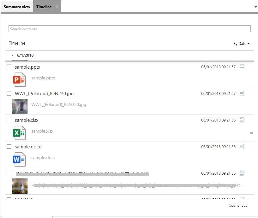This screenshot has width=258, height=218.
Task: Tick the checkbox for the redacted Korean item
Action: tap(9, 173)
